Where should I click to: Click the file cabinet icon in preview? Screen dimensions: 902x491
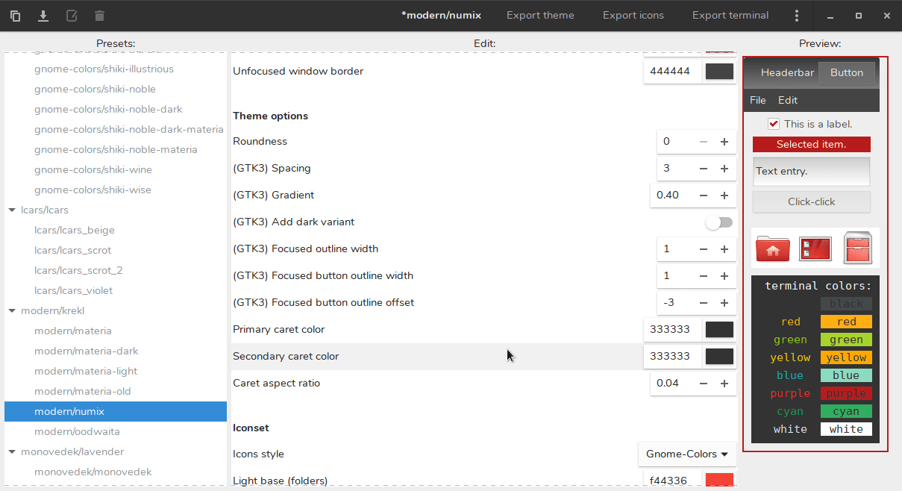pos(857,248)
